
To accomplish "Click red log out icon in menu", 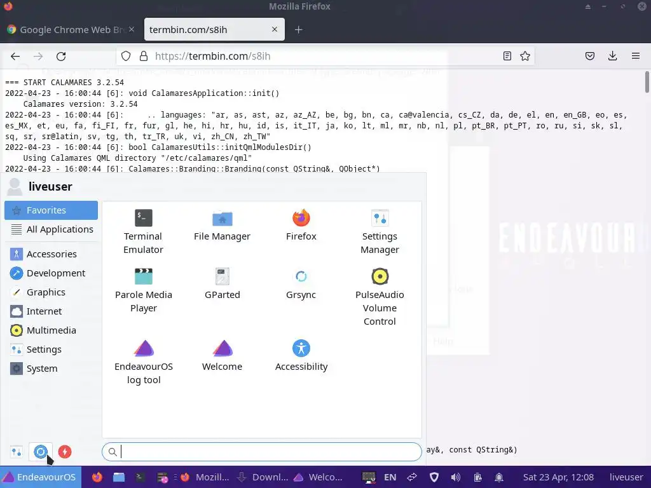I will click(65, 452).
